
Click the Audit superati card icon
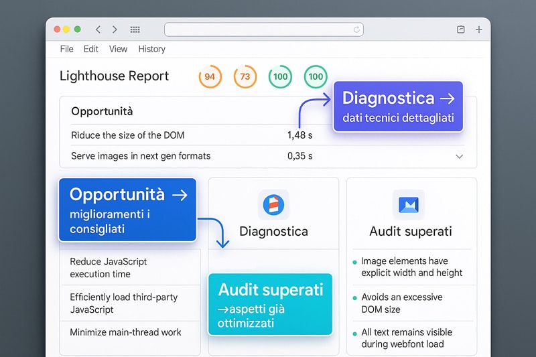pos(409,205)
